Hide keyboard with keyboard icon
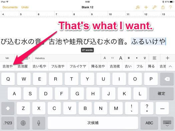 click(x=167, y=123)
